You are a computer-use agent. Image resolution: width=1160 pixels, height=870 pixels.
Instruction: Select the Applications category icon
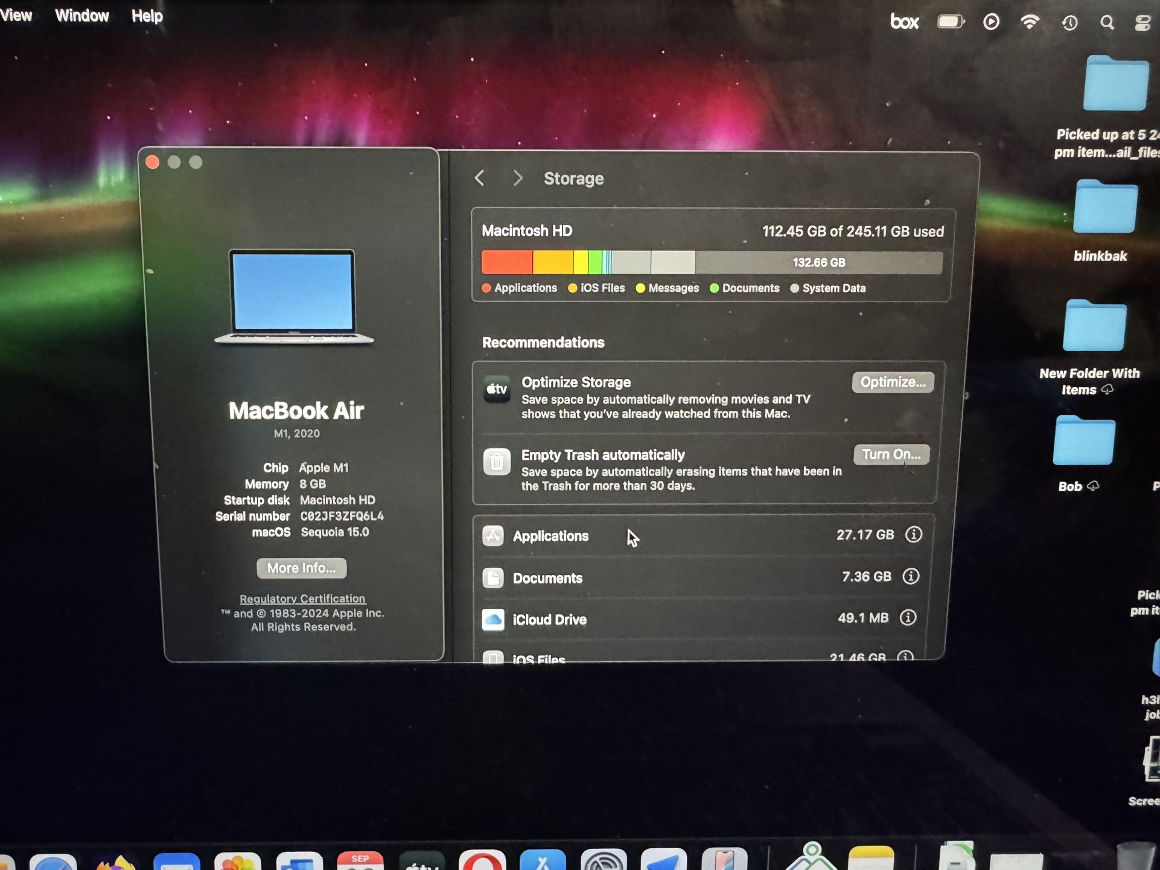pos(493,535)
